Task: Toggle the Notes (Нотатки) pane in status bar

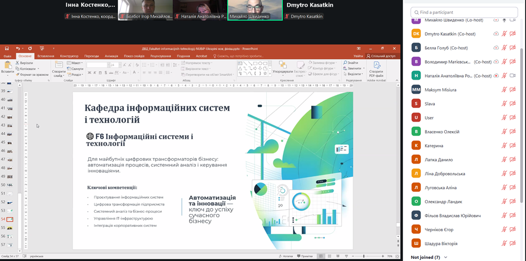Action: click(286, 256)
